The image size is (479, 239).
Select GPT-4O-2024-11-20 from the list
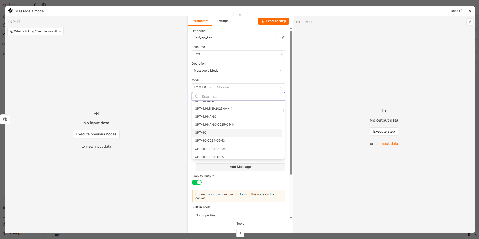click(x=237, y=156)
